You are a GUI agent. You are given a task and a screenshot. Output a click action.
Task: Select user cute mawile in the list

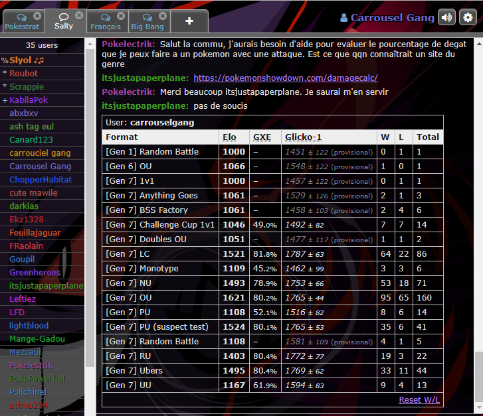click(43, 192)
